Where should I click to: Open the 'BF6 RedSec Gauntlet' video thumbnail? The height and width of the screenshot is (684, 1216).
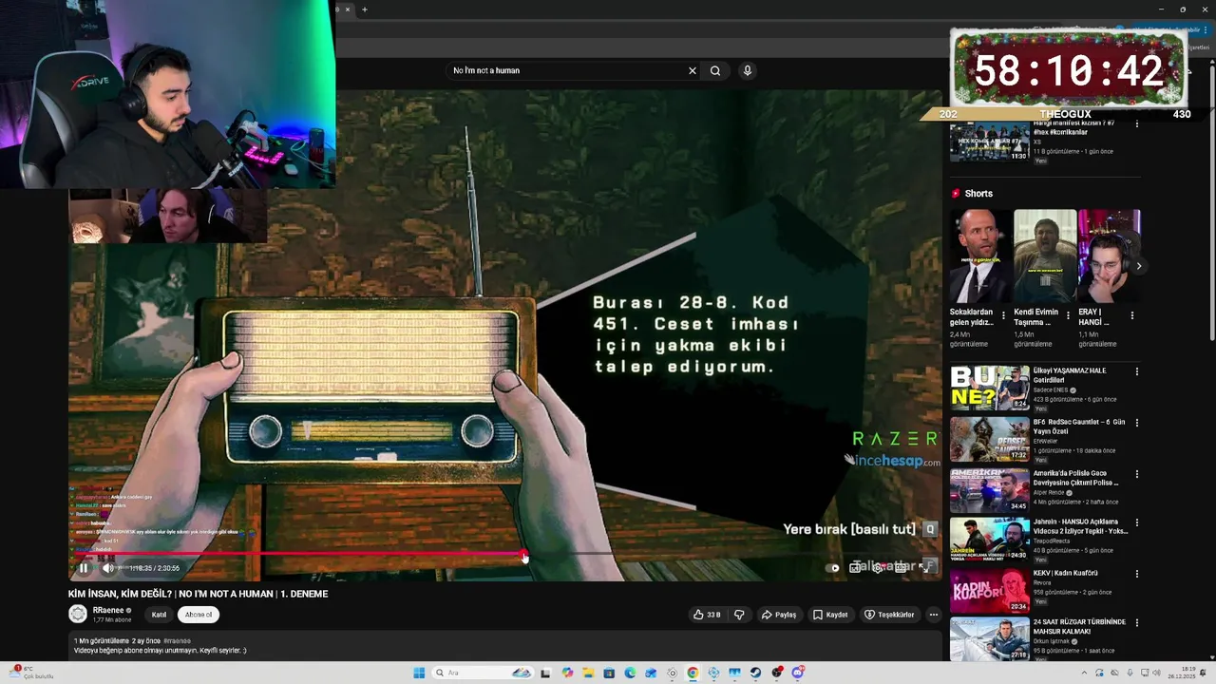pyautogui.click(x=989, y=439)
